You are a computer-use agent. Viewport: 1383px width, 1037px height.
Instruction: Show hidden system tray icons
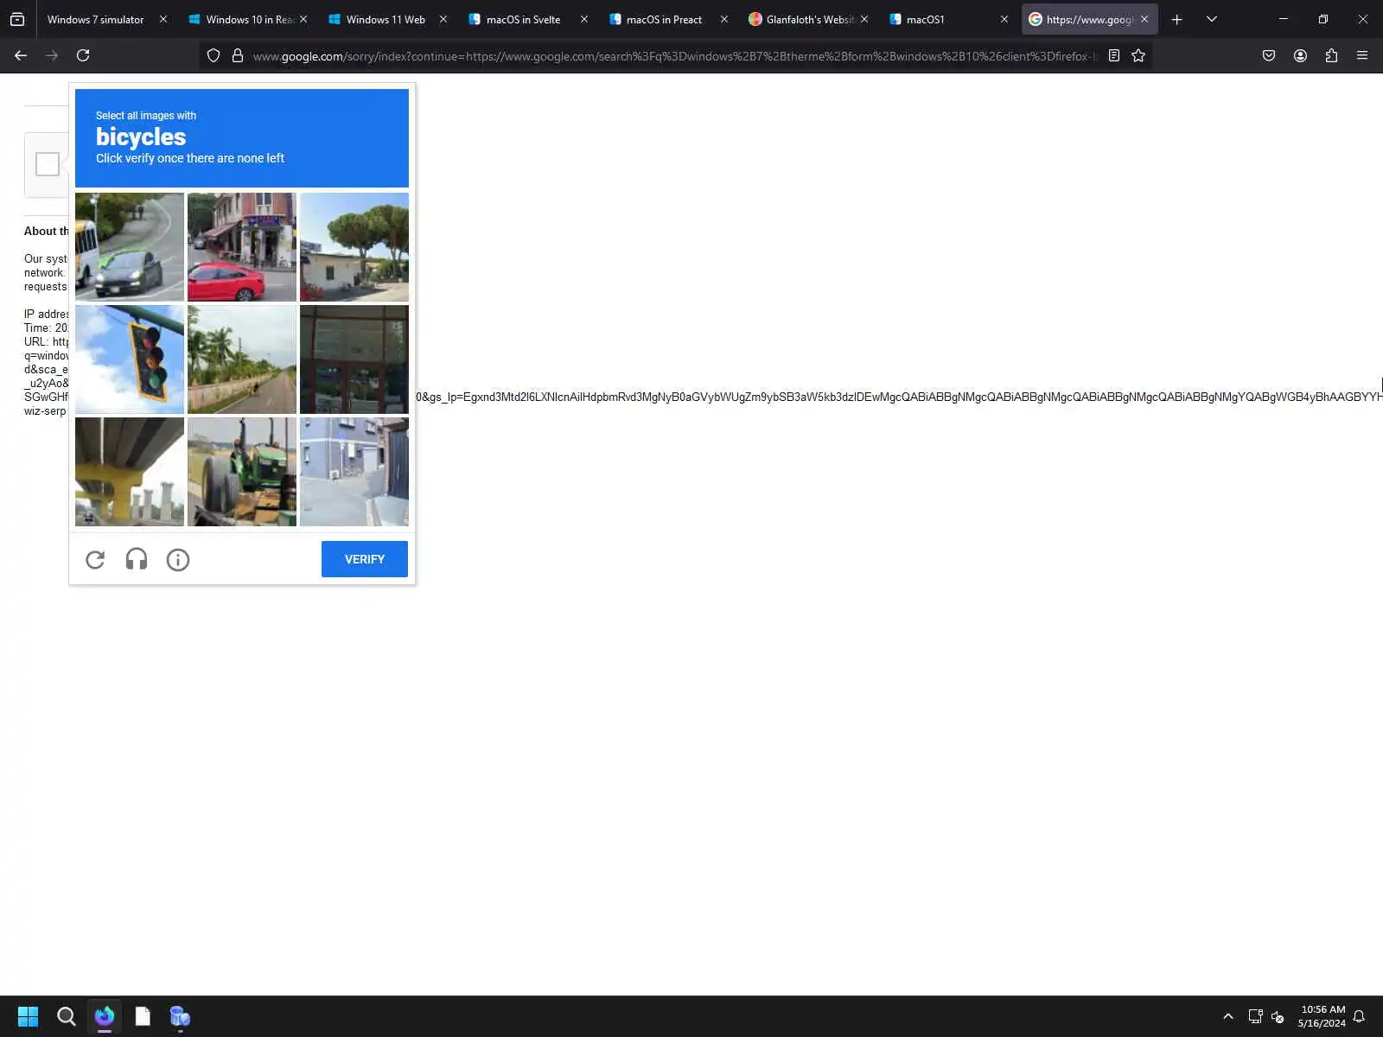coord(1228,1016)
